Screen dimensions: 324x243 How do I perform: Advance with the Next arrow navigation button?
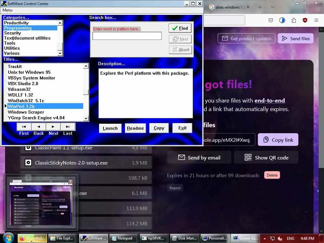click(x=53, y=127)
